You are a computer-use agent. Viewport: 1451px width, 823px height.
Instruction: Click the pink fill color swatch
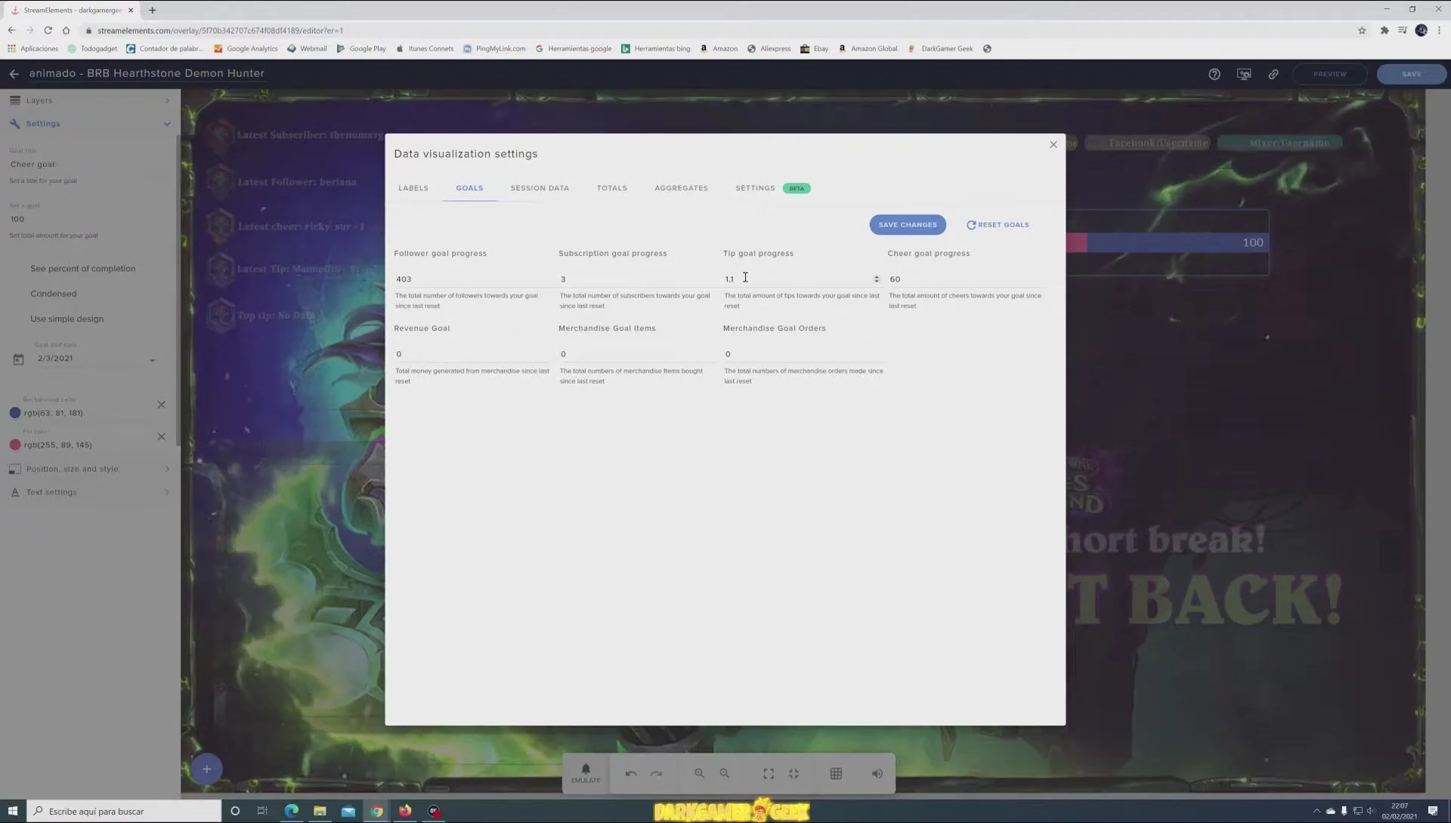click(15, 445)
